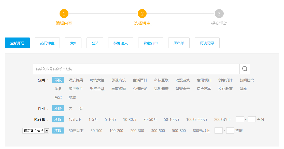The height and width of the screenshot is (149, 284).
Task: Select the 10-30万 fan range
Action: (130, 120)
